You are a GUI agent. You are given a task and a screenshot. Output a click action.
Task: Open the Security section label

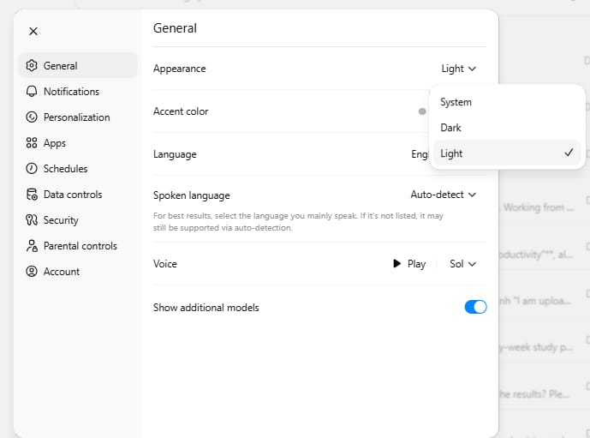[61, 220]
